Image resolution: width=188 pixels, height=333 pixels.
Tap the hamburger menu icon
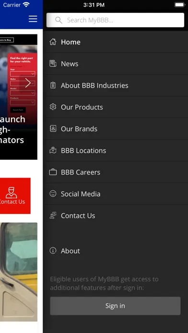pos(33,19)
